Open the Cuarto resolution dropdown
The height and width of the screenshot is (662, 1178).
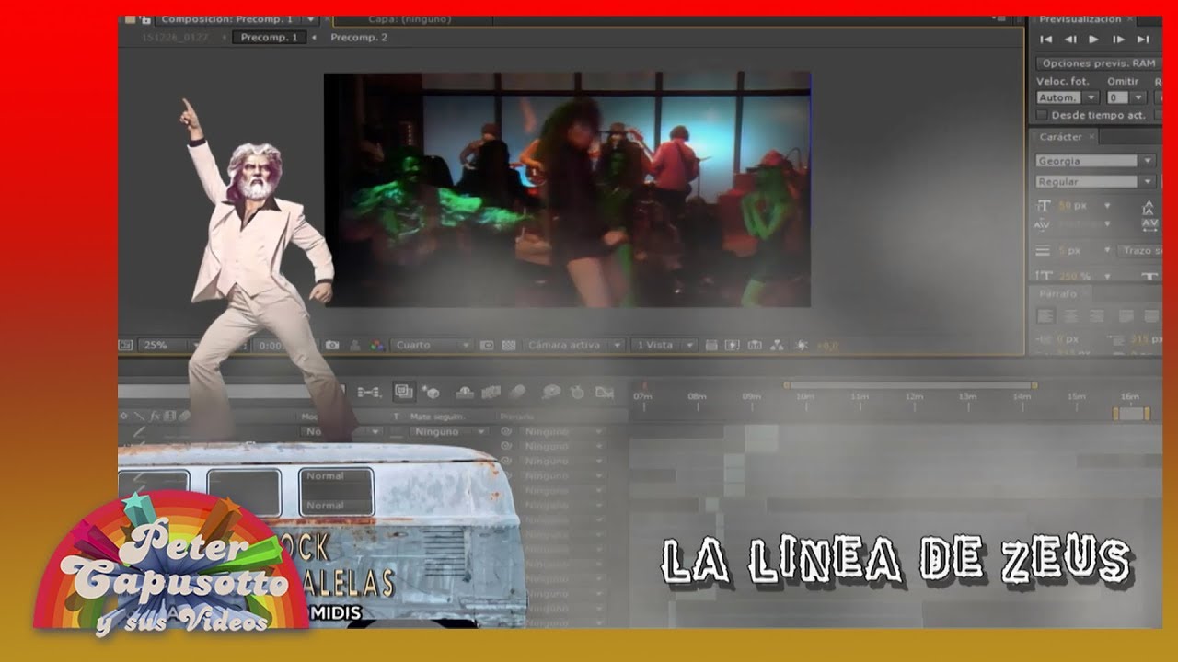pyautogui.click(x=433, y=346)
